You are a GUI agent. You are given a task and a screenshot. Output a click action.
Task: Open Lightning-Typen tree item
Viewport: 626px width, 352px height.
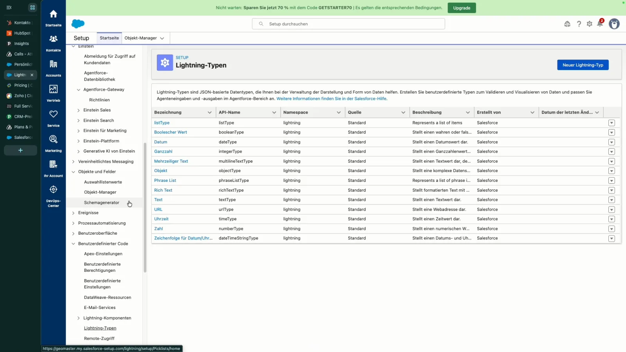(x=100, y=328)
